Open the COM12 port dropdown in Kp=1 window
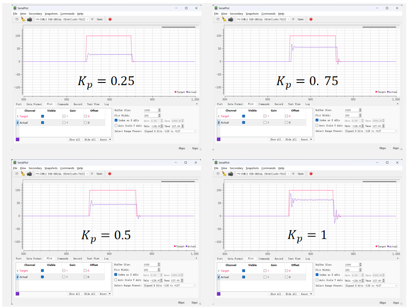The image size is (408, 308). click(x=263, y=174)
